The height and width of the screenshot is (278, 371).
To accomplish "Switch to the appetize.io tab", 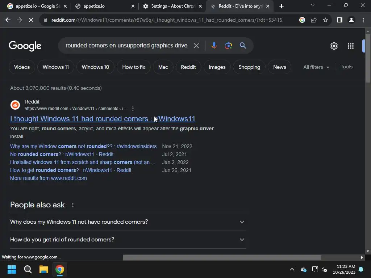I will click(x=104, y=6).
